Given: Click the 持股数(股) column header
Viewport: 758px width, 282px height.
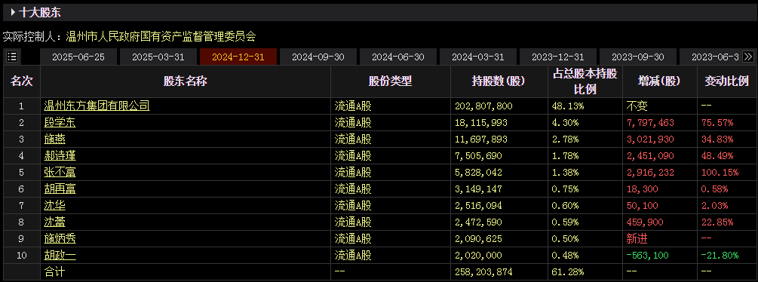Looking at the screenshot, I should click(499, 81).
